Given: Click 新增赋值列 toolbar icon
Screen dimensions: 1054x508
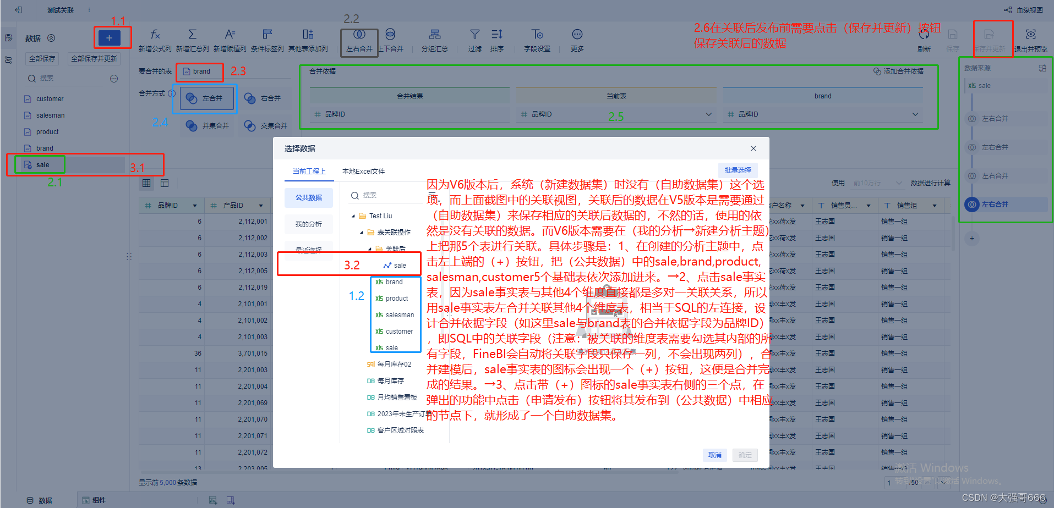Looking at the screenshot, I should (x=230, y=35).
